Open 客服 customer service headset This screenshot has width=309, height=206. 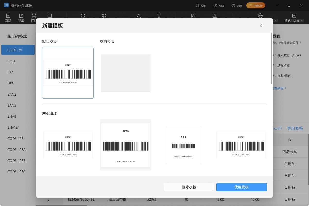pyautogui.click(x=201, y=5)
